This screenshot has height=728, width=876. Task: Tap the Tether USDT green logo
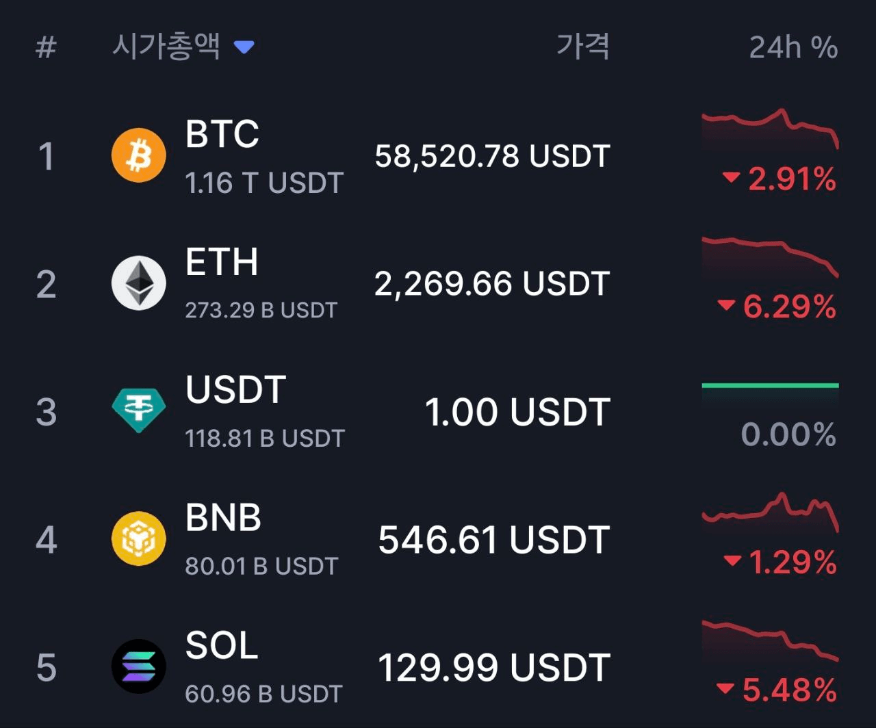coord(139,411)
